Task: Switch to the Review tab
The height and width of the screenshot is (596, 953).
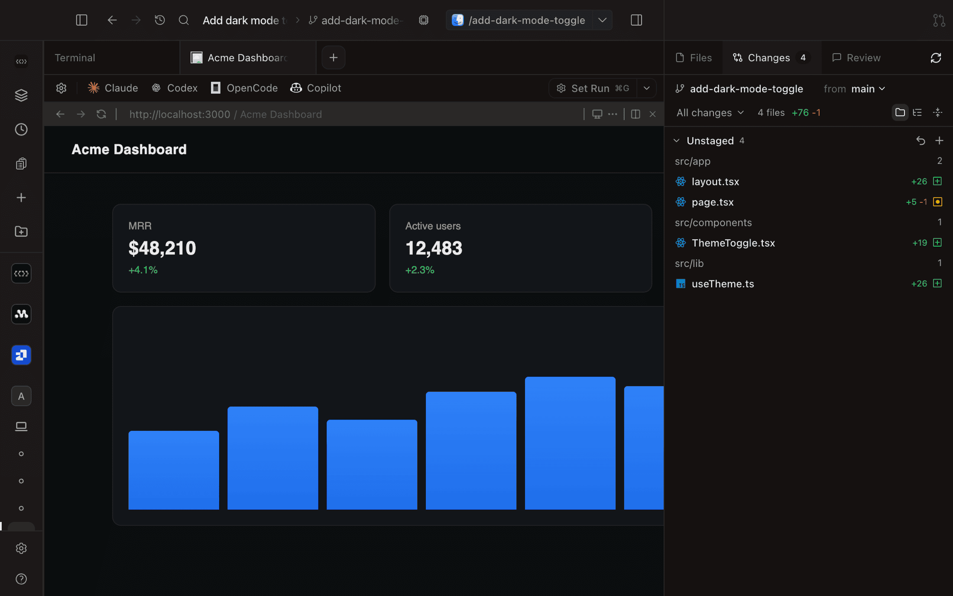Action: pos(856,58)
